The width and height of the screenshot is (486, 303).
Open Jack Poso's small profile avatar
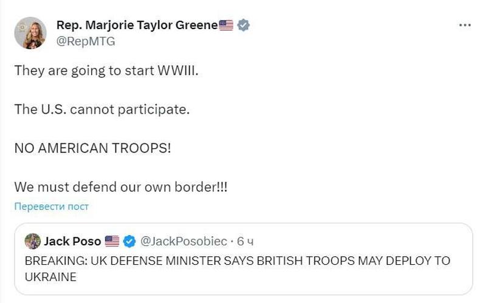point(32,241)
